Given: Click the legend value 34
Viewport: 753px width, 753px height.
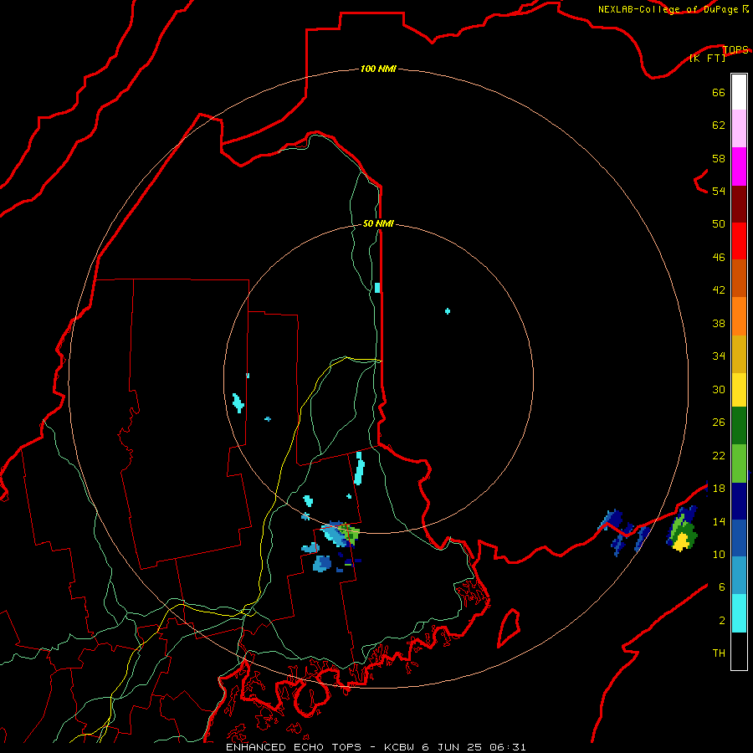Looking at the screenshot, I should (719, 356).
